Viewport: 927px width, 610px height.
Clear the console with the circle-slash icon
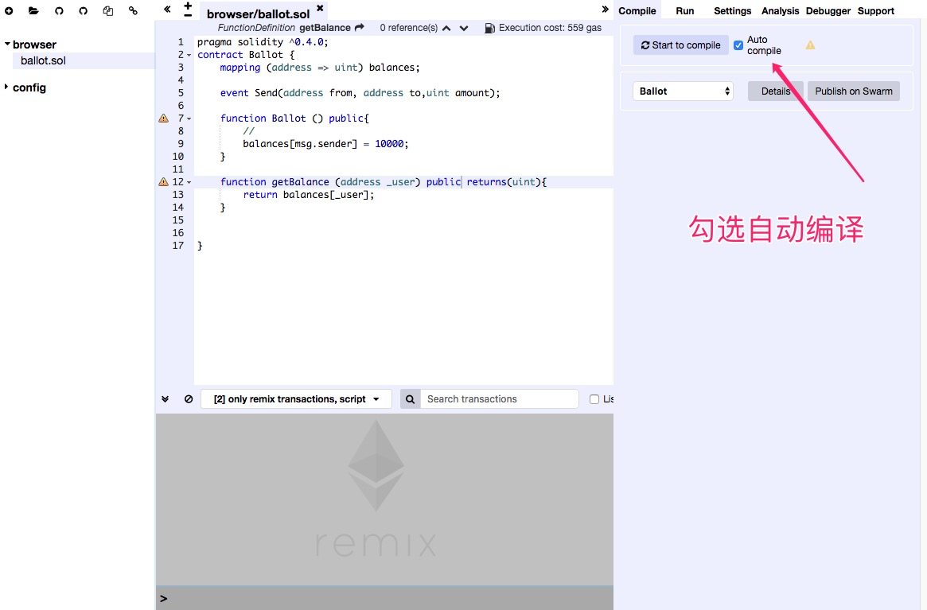pos(189,399)
